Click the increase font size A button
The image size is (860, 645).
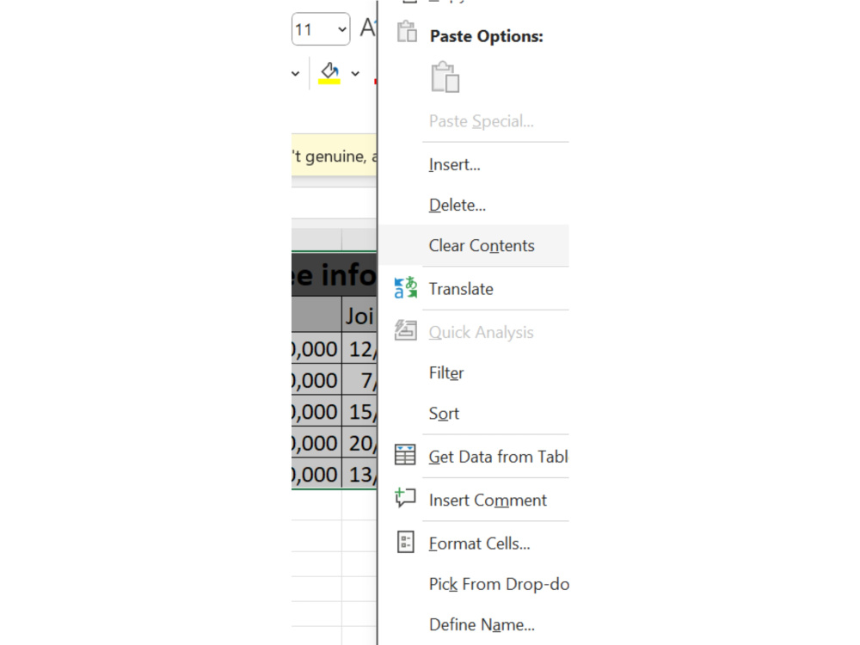368,28
